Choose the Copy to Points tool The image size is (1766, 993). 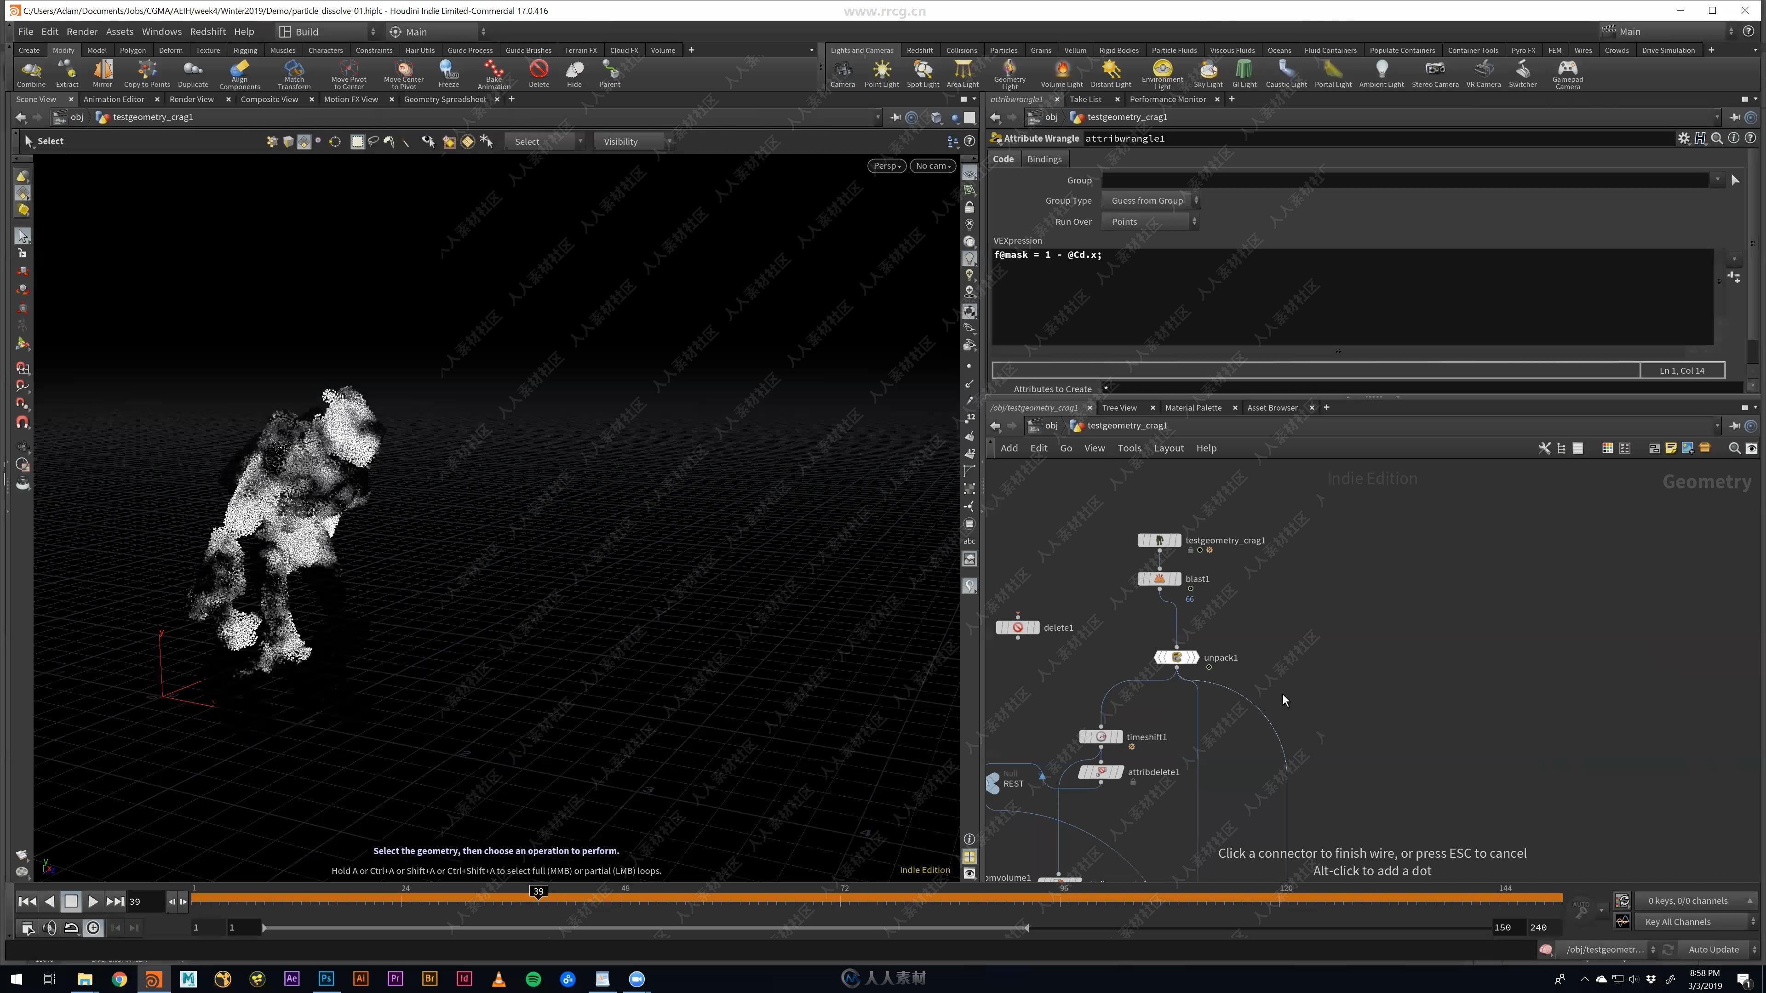[x=147, y=74]
